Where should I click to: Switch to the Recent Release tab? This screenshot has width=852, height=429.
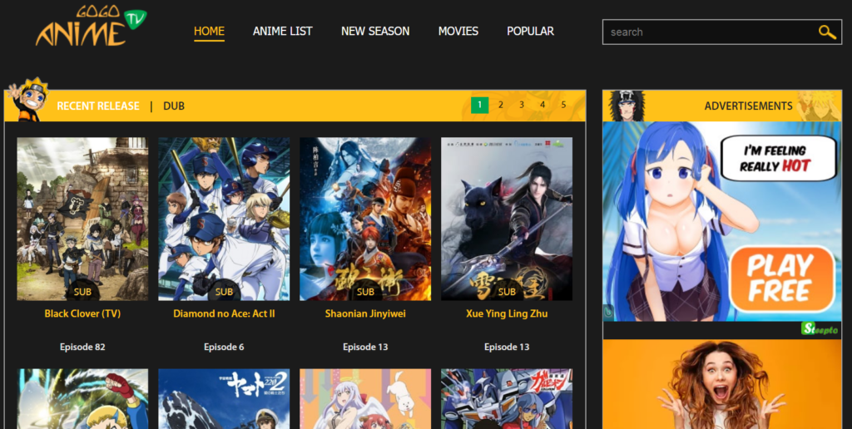coord(98,106)
